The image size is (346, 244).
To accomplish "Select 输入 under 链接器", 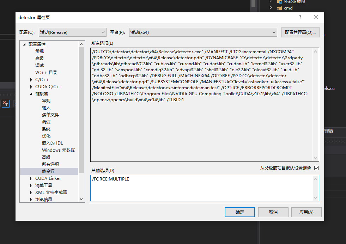I will point(46,108).
